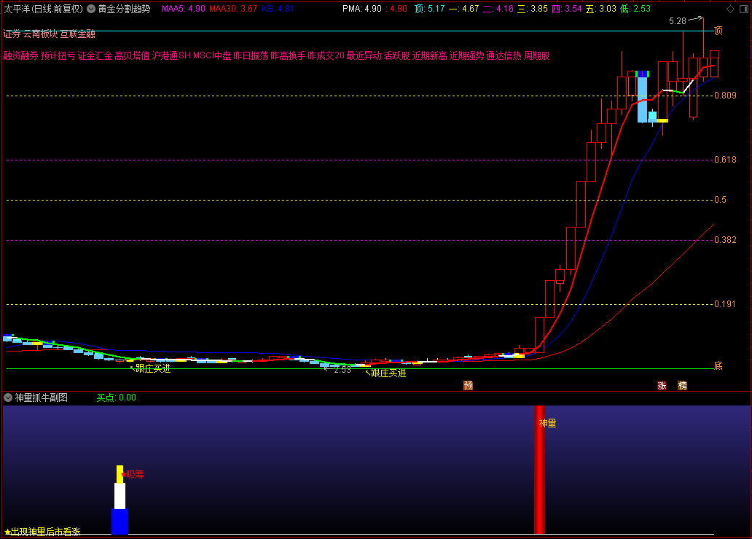Click the 涨 event marker below the chart

click(x=662, y=385)
